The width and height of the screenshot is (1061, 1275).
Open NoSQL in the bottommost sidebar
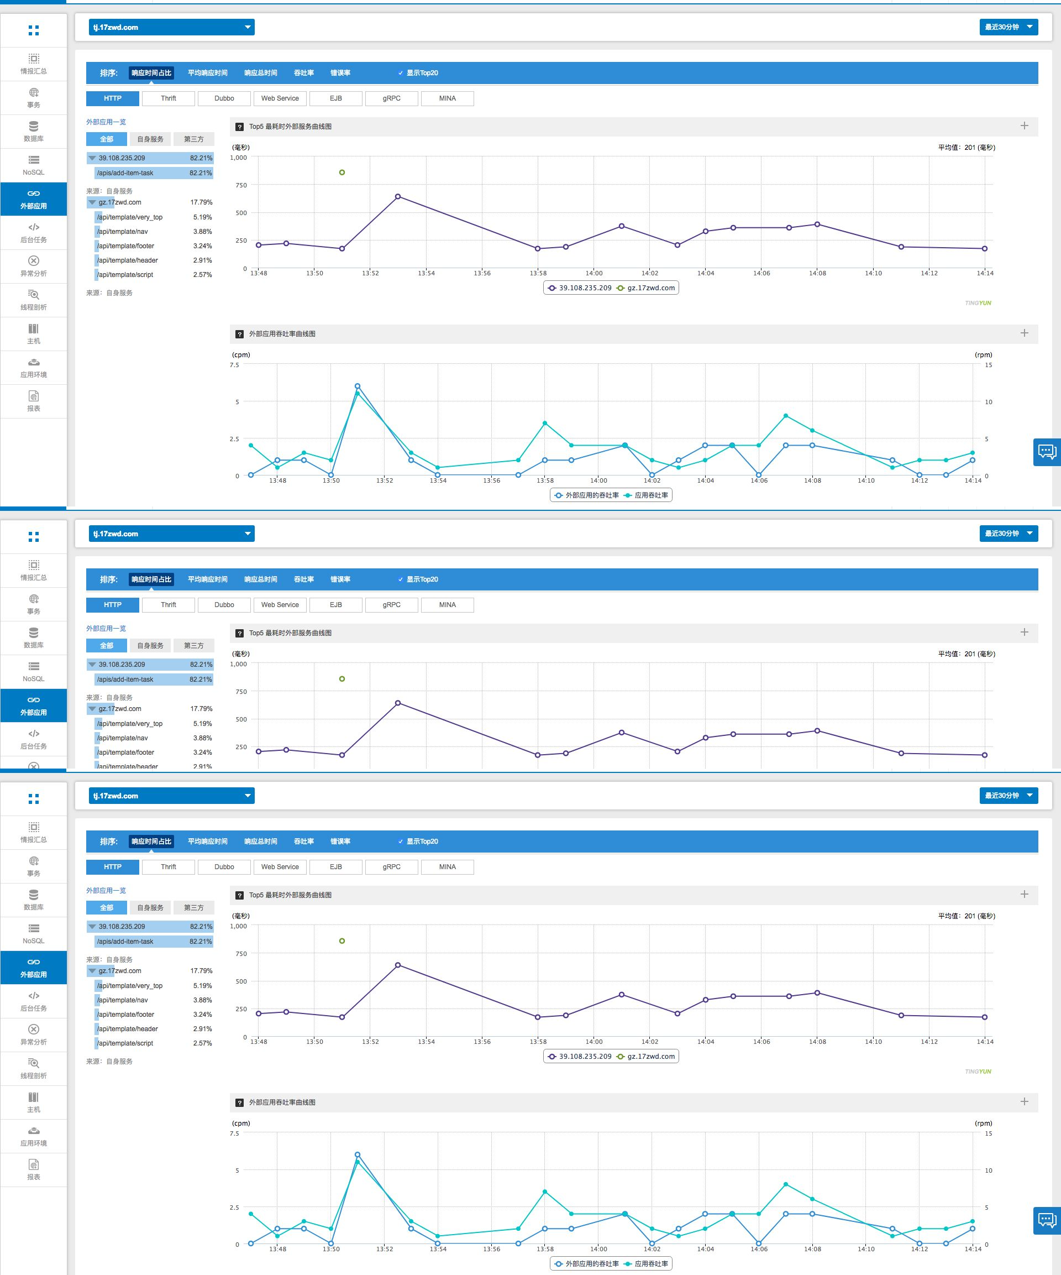[x=33, y=934]
